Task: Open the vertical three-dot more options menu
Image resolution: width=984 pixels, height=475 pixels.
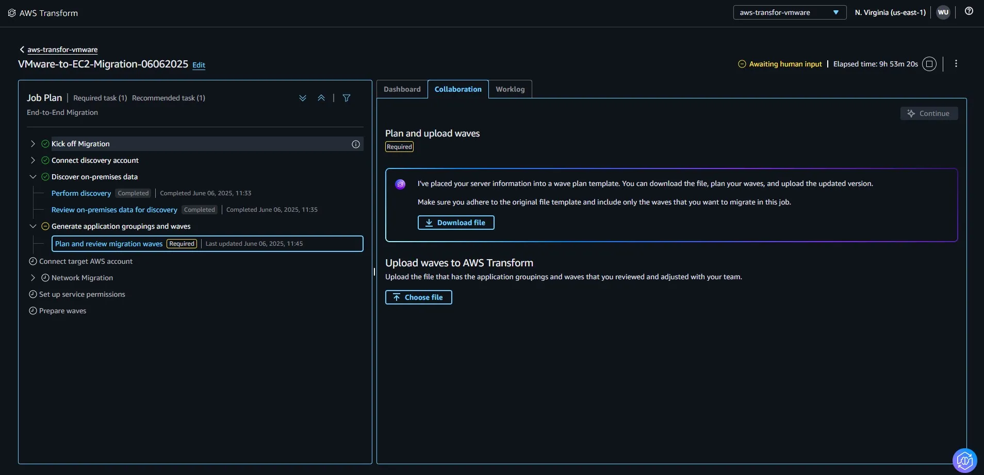Action: (956, 63)
